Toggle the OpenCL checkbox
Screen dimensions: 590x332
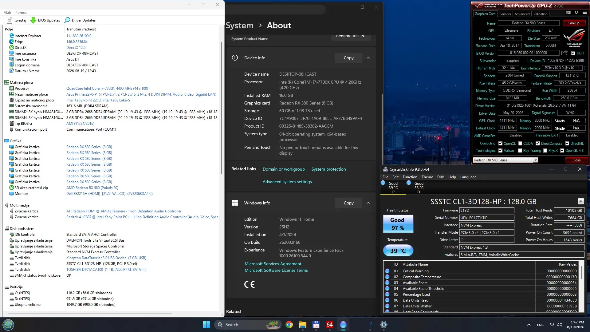pyautogui.click(x=501, y=144)
